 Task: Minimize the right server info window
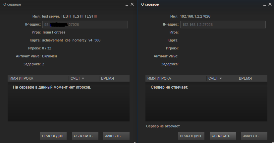265,4
